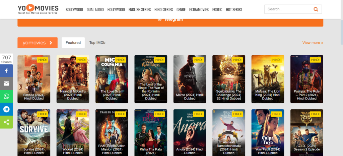Share via the Facebook icon
This screenshot has height=156, width=343.
coord(6,71)
